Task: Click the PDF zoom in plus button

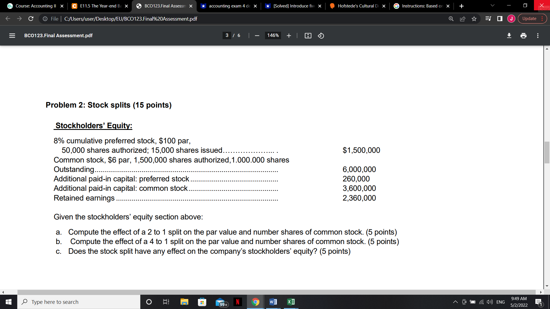Action: tap(289, 35)
